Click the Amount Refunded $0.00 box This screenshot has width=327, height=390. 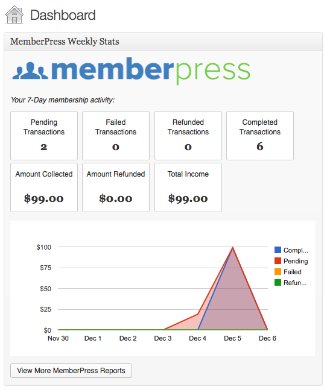point(116,187)
